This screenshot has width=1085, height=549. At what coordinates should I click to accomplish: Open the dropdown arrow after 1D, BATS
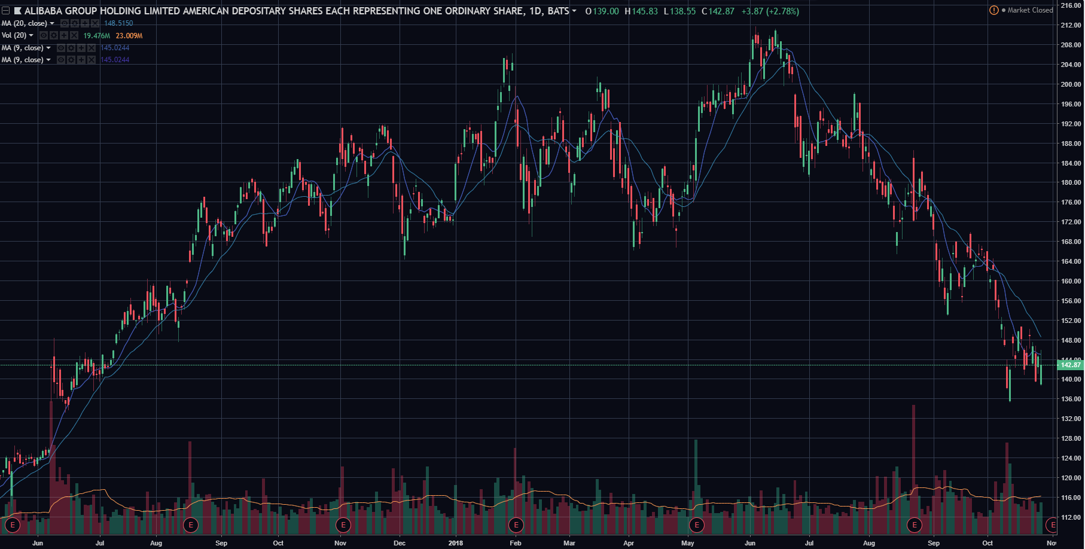574,11
